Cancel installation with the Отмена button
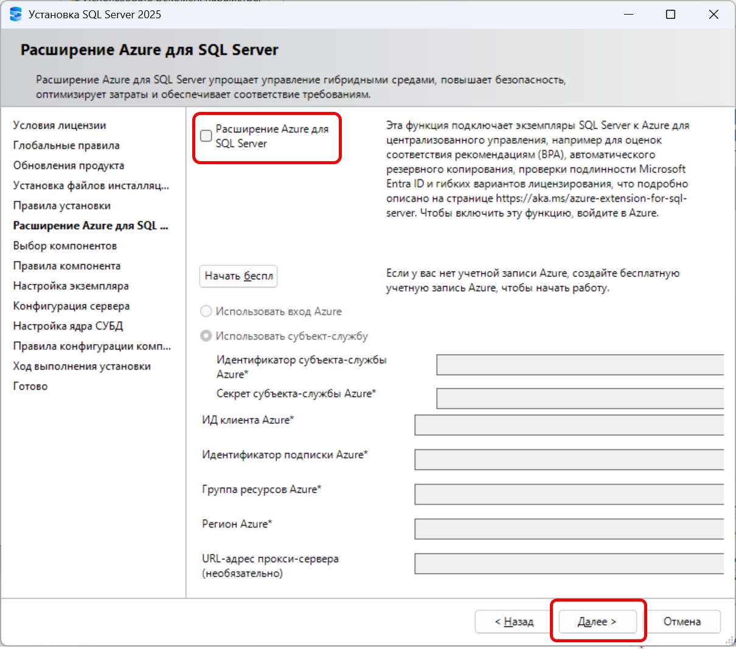This screenshot has height=649, width=736. (682, 622)
